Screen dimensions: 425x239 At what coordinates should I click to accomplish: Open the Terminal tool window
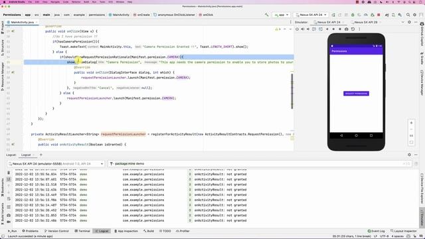(82, 231)
